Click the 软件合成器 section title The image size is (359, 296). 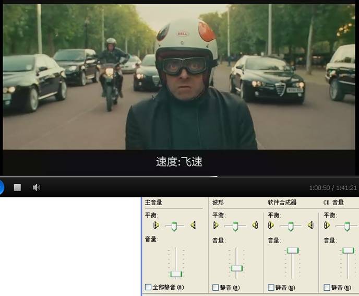(x=282, y=203)
